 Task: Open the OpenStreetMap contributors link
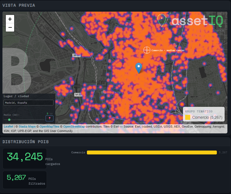coord(74,126)
